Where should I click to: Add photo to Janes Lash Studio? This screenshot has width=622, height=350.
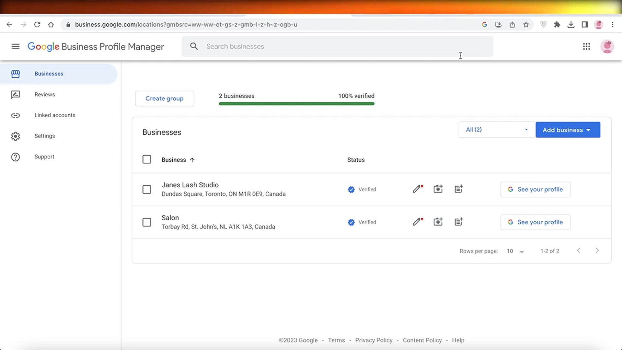point(438,189)
